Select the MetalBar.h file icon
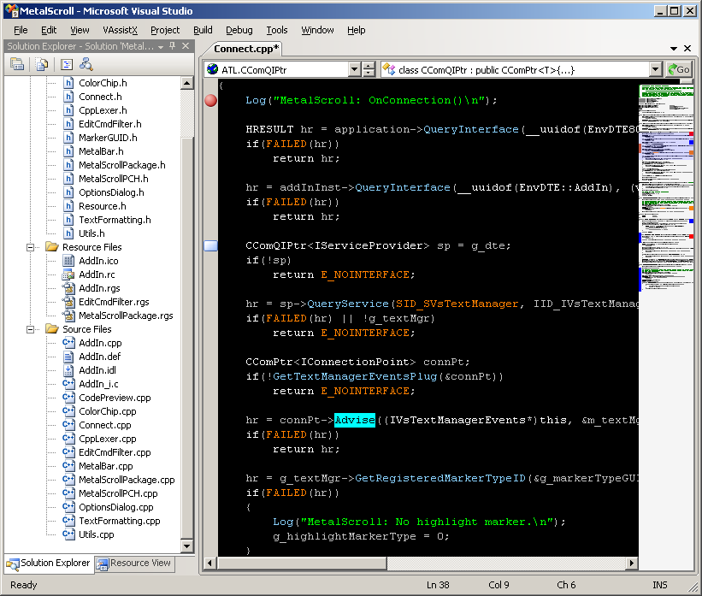Screen dimensions: 702x596 click(x=68, y=151)
